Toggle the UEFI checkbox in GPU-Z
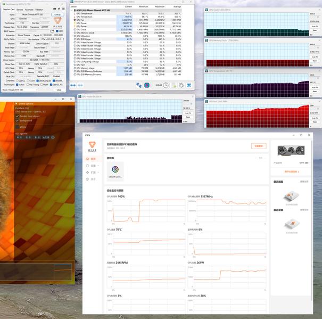This screenshot has height=319, width=322. pos(57,31)
